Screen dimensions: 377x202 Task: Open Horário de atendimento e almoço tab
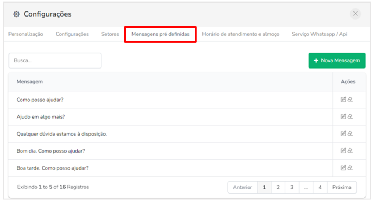pos(240,34)
